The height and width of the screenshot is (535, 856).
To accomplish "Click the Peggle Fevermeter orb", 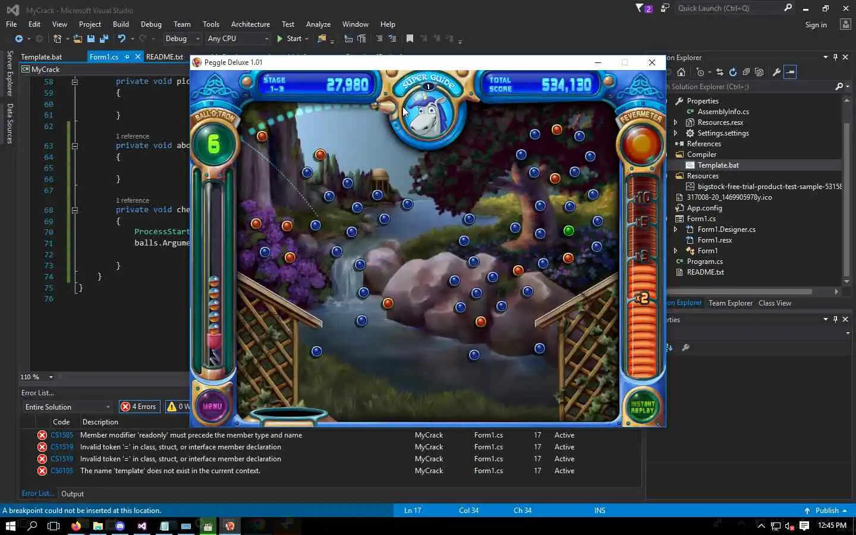I will (x=641, y=144).
